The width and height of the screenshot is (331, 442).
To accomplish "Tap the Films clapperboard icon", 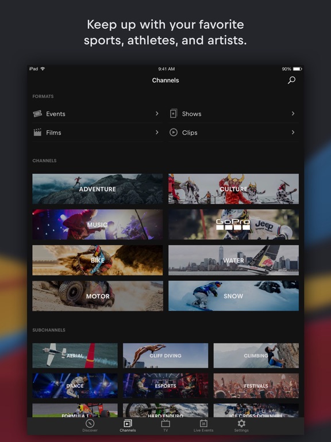I will 37,132.
